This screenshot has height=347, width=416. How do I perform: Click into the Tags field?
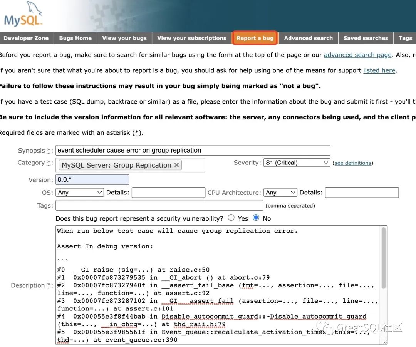(x=159, y=205)
